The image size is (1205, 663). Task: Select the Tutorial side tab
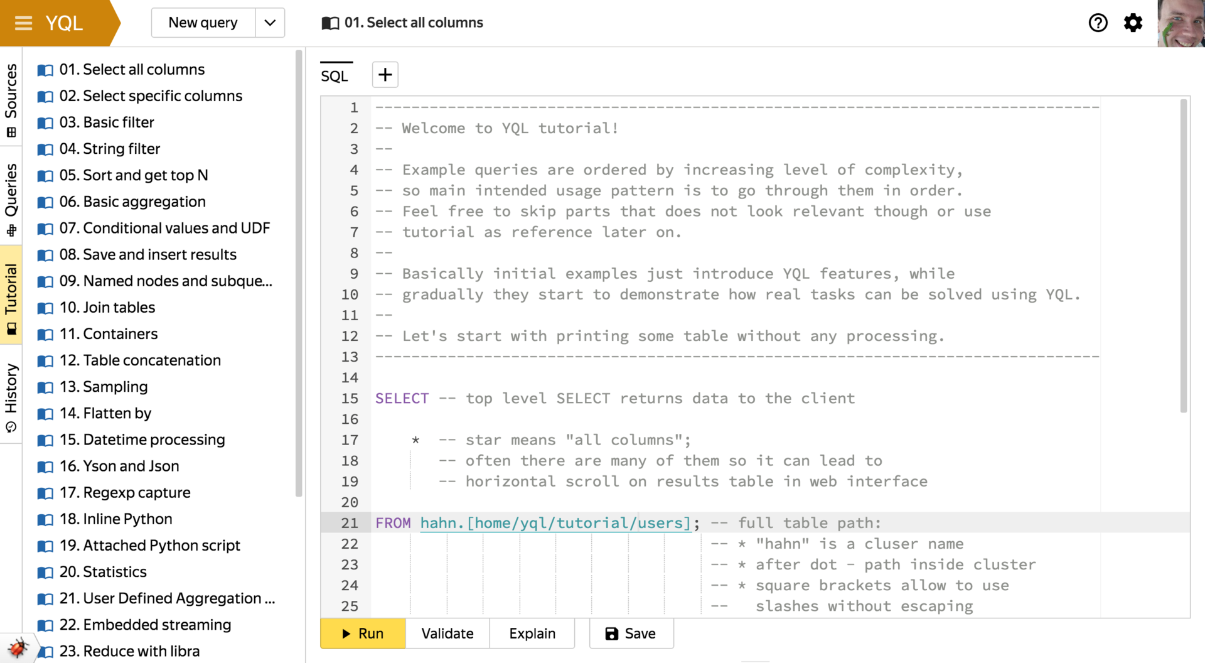pyautogui.click(x=11, y=296)
